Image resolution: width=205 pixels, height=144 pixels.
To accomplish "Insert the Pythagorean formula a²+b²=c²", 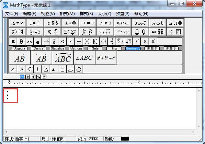I will tap(106, 58).
